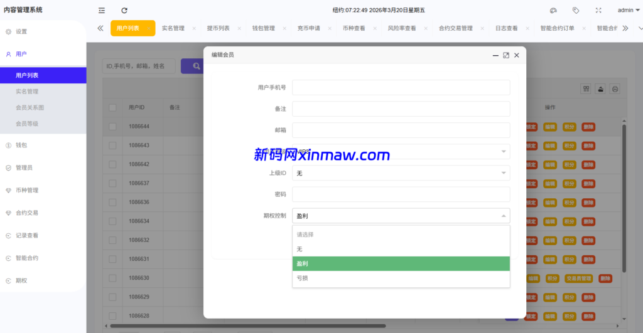
Task: Pick the 请选择 placeholder option
Action: coord(401,235)
